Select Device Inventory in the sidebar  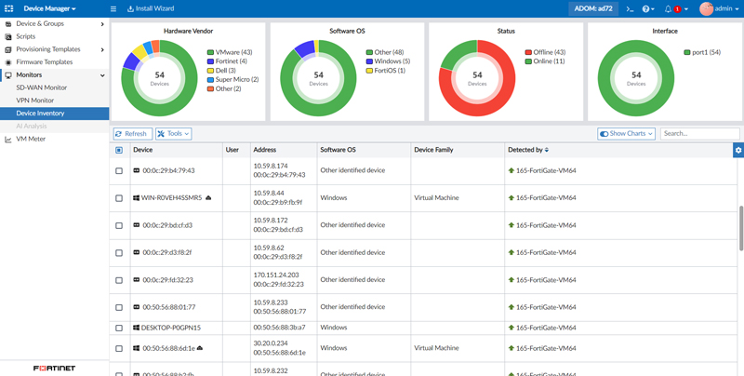[x=55, y=114]
